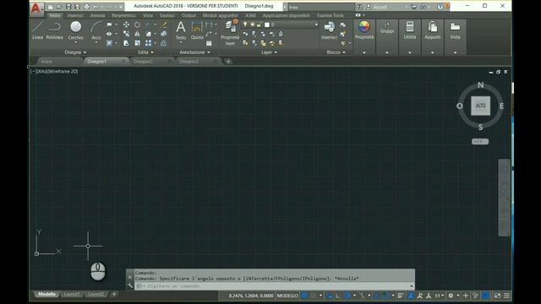
Task: Toggle annotation visibility in status bar
Action: pos(411,296)
